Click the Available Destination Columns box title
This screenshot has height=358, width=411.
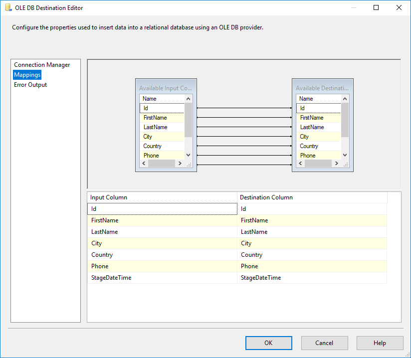[x=322, y=88]
